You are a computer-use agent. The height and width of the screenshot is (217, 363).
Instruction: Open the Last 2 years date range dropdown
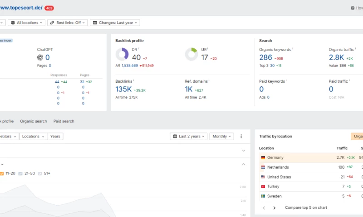189,136
